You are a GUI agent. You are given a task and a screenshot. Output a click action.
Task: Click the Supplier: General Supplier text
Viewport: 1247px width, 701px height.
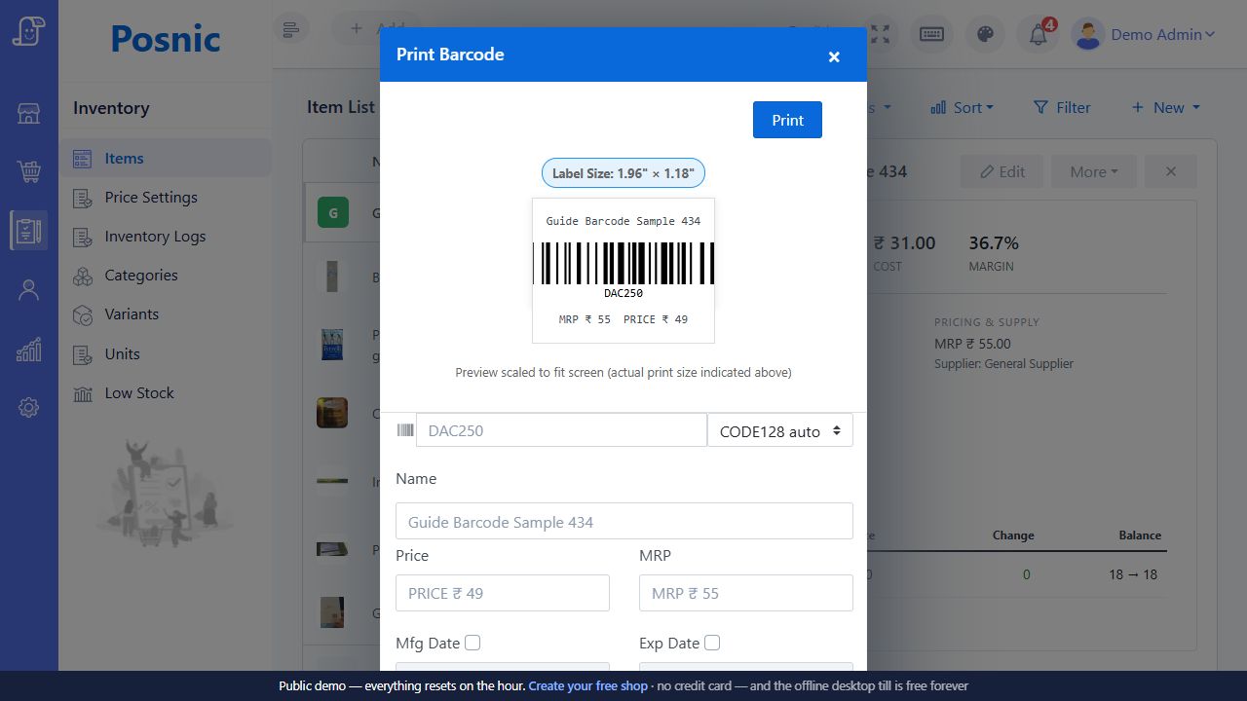pos(1003,363)
